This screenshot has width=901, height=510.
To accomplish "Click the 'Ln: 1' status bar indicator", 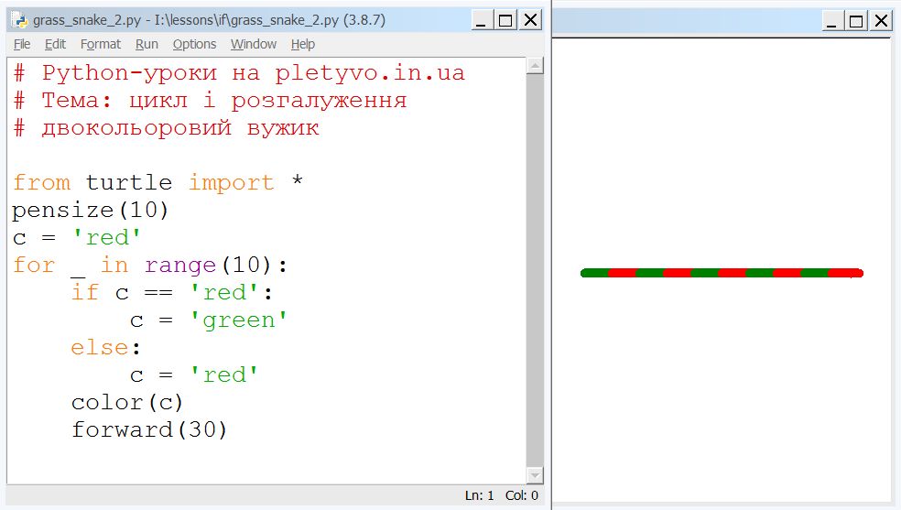I will (479, 495).
